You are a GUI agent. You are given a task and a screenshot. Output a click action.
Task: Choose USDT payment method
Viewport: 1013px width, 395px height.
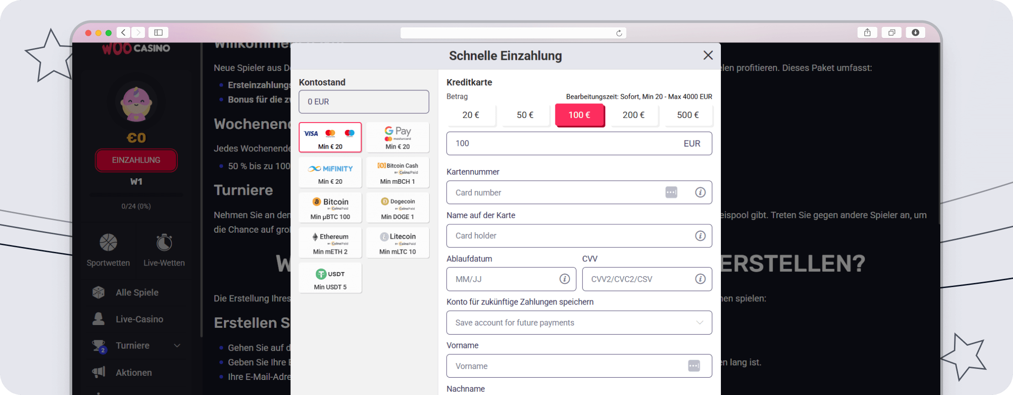tap(330, 278)
